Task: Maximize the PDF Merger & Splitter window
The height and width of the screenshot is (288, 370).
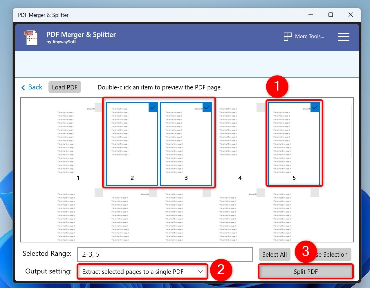Action: (331, 15)
